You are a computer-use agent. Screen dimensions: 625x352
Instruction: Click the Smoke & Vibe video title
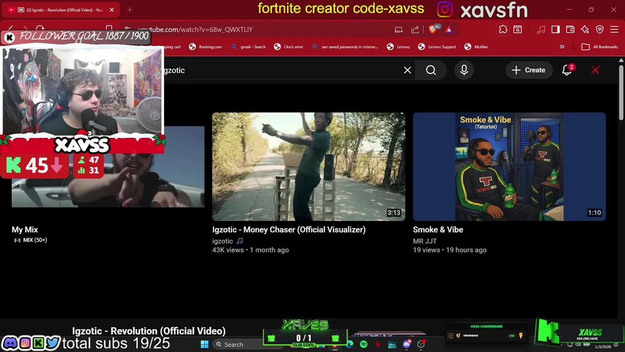[x=438, y=229]
